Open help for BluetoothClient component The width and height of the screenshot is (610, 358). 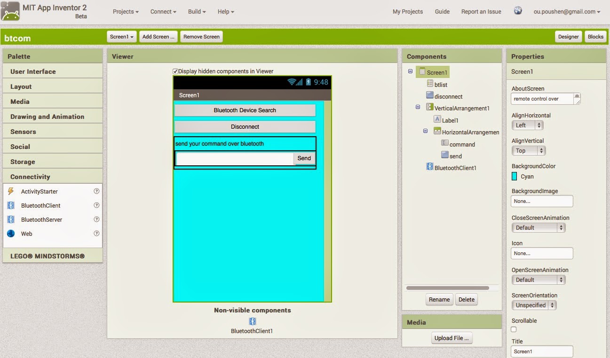[x=96, y=205]
